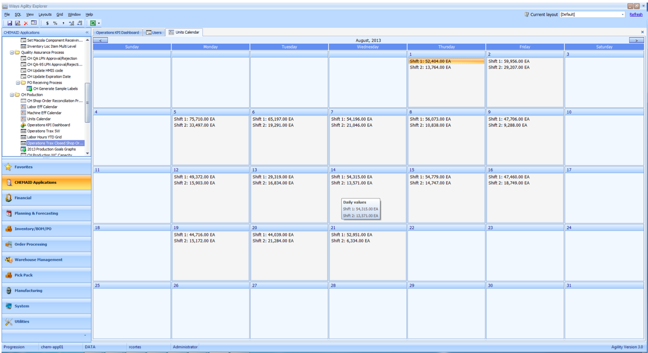This screenshot has width=648, height=353.
Task: Open the Warehouse Management section
Action: pyautogui.click(x=38, y=260)
